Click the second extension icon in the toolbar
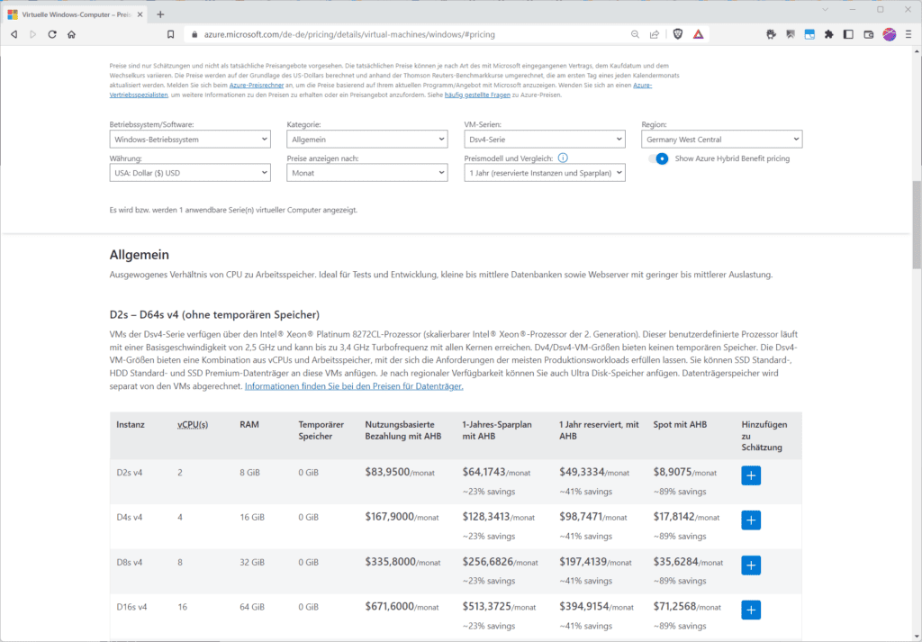 791,35
